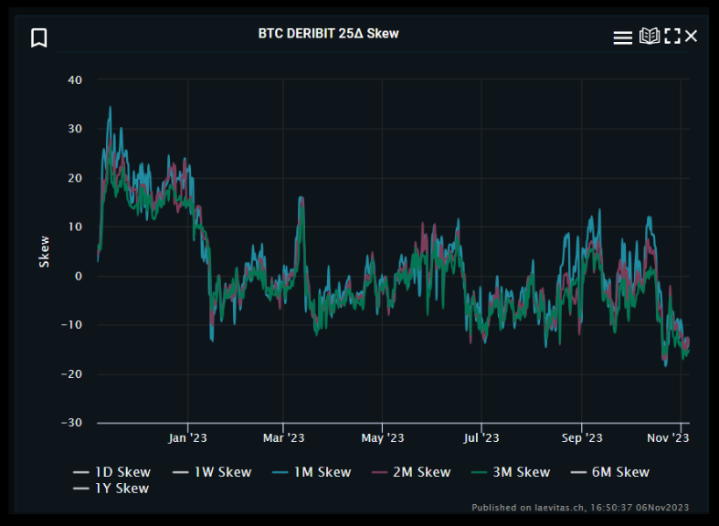
Task: Click the bookmark icon
Action: click(x=39, y=37)
